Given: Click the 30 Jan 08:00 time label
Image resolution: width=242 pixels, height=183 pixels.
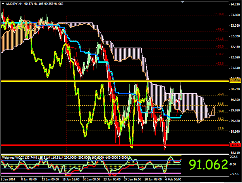Looking at the screenshot, I should click(153, 179).
